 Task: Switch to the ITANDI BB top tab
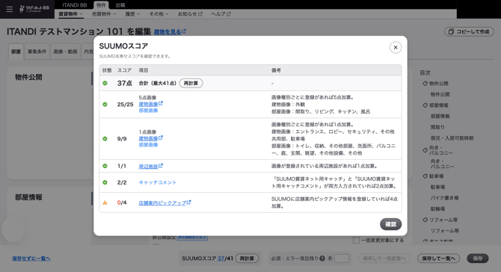75,5
